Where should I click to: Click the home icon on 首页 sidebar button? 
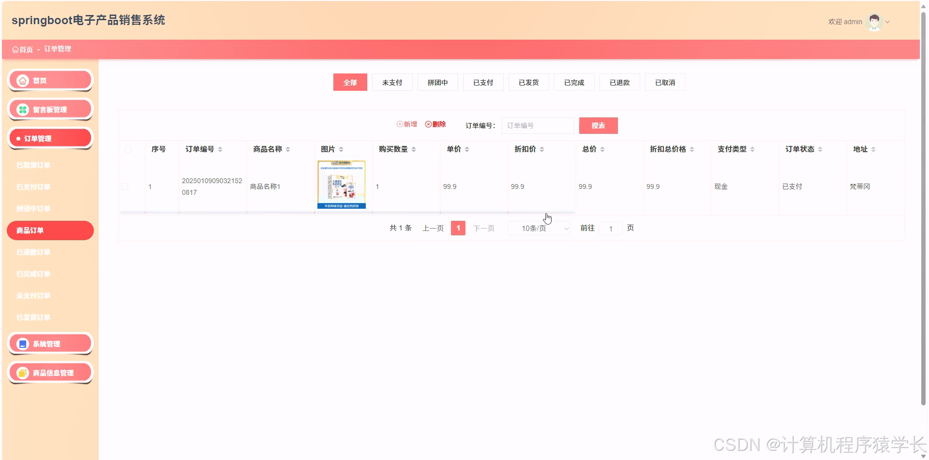(x=22, y=80)
